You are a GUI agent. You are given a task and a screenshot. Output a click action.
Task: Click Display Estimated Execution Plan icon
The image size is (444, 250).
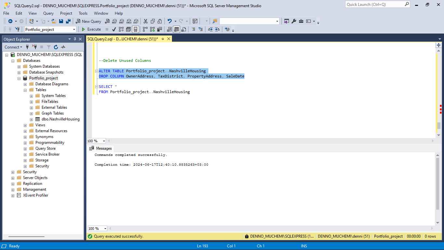[x=121, y=29]
